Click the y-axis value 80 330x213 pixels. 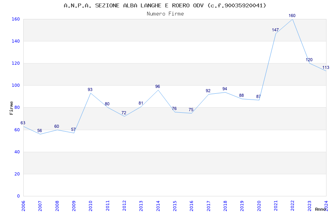[x=17, y=107]
